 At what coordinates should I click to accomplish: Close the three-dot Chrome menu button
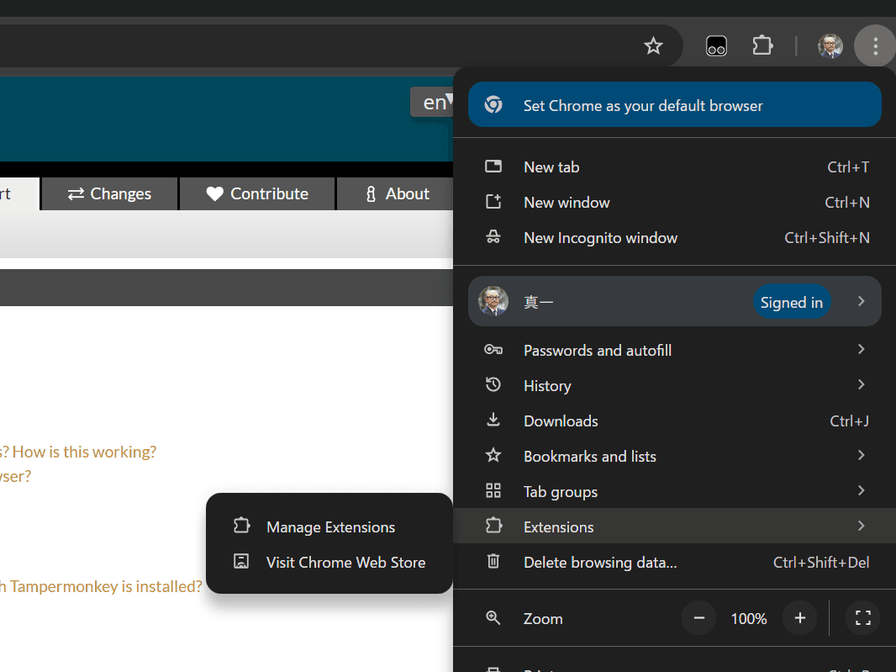point(875,46)
